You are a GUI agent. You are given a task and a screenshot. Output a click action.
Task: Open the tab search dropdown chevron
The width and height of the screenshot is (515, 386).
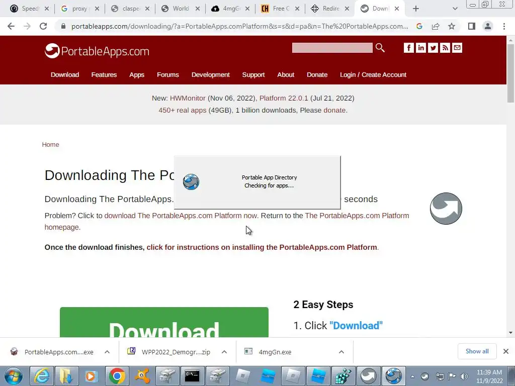[x=455, y=9]
